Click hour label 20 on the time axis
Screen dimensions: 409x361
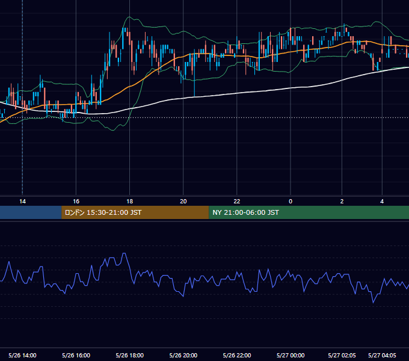click(x=183, y=202)
